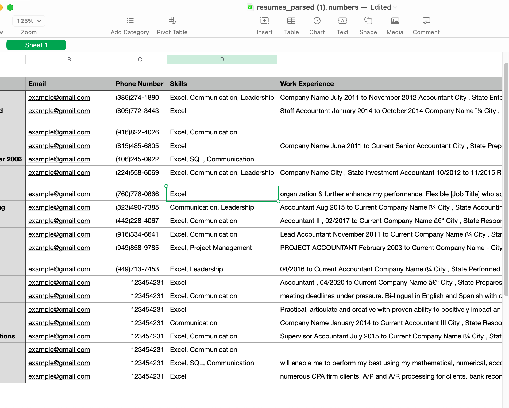Click the Skills header cell
The width and height of the screenshot is (509, 408).
222,84
